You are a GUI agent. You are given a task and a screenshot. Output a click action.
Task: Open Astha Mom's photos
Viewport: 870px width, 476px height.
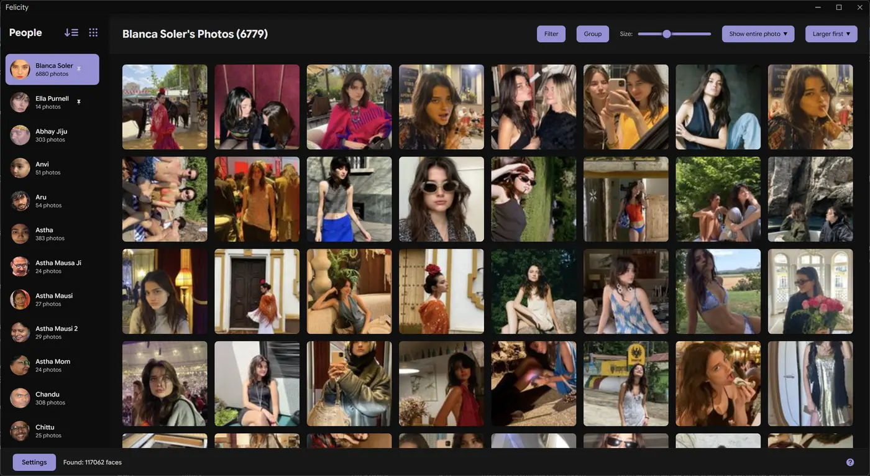click(52, 365)
